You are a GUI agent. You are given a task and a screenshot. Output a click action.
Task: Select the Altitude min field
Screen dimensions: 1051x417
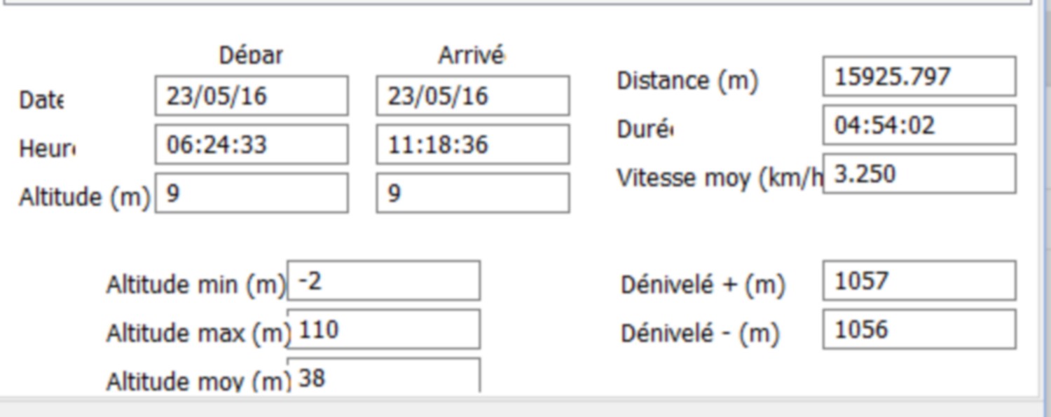click(x=384, y=280)
